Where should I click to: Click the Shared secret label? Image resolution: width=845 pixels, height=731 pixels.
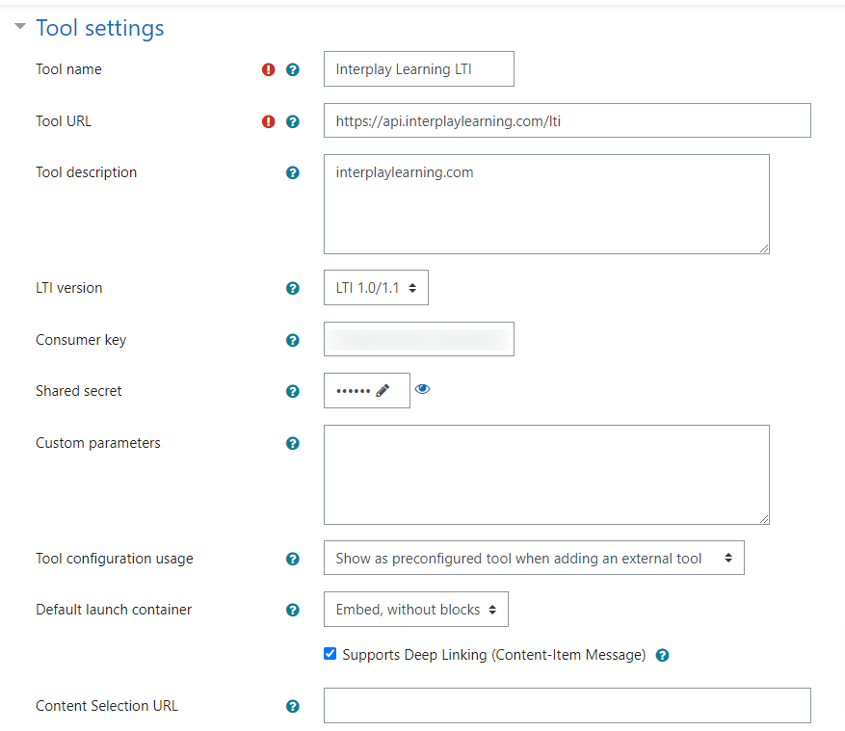79,391
